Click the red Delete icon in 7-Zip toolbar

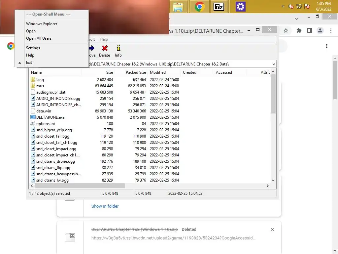point(105,48)
